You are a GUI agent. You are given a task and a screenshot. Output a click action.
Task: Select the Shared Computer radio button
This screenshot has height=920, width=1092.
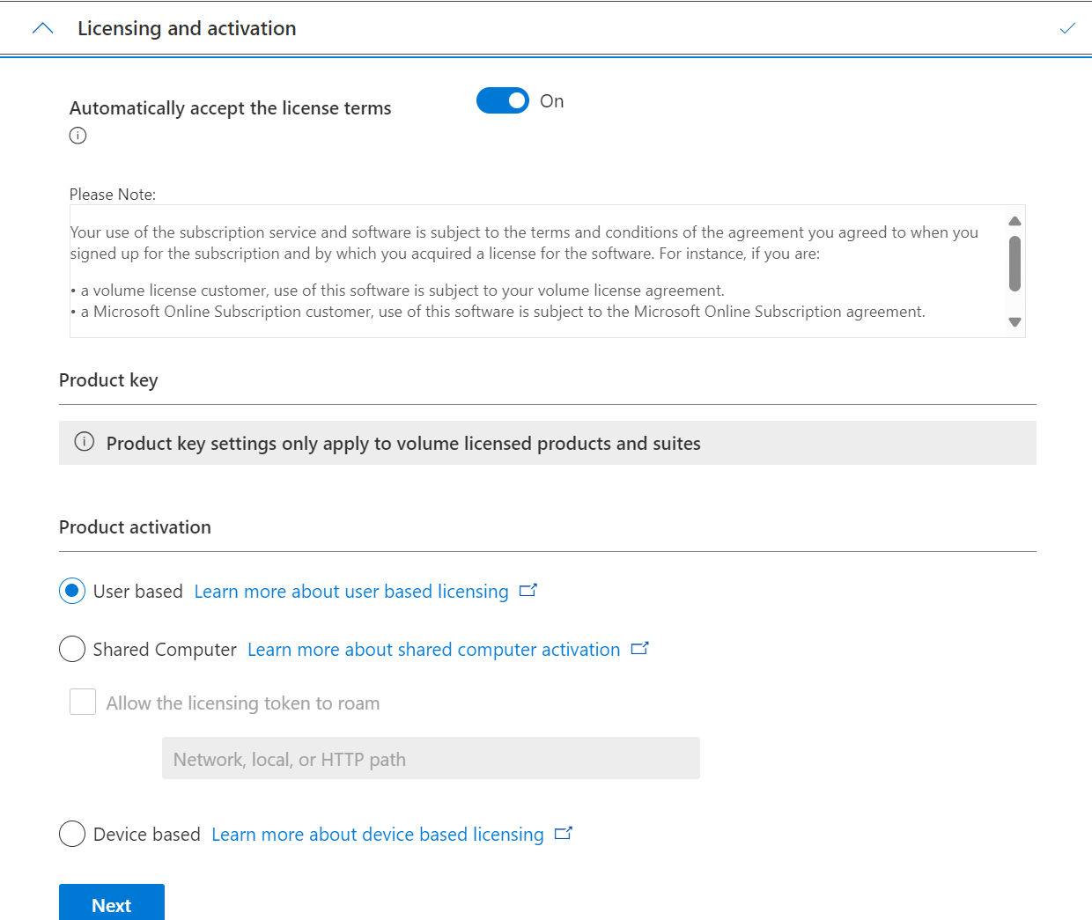point(72,649)
